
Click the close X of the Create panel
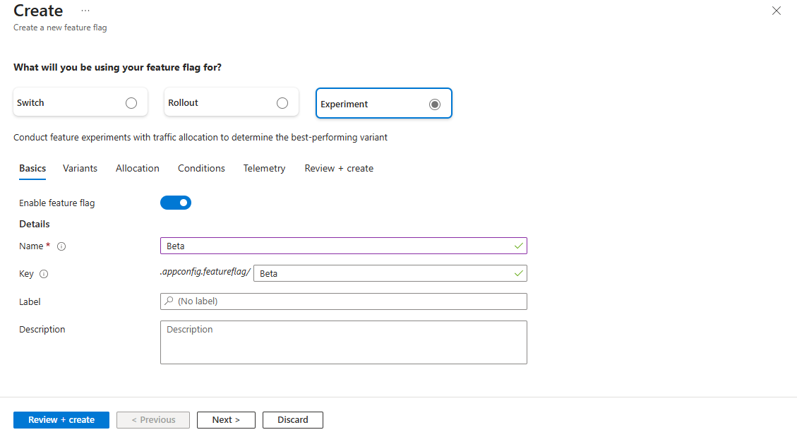(777, 11)
